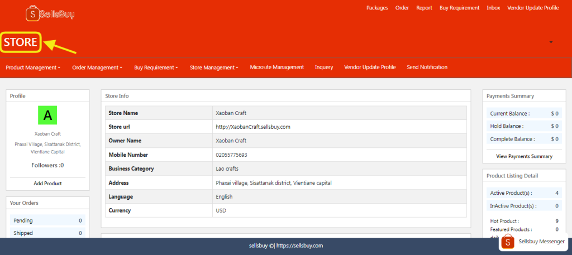The image size is (572, 255).
Task: Open Inbox in top header
Action: coord(493,8)
